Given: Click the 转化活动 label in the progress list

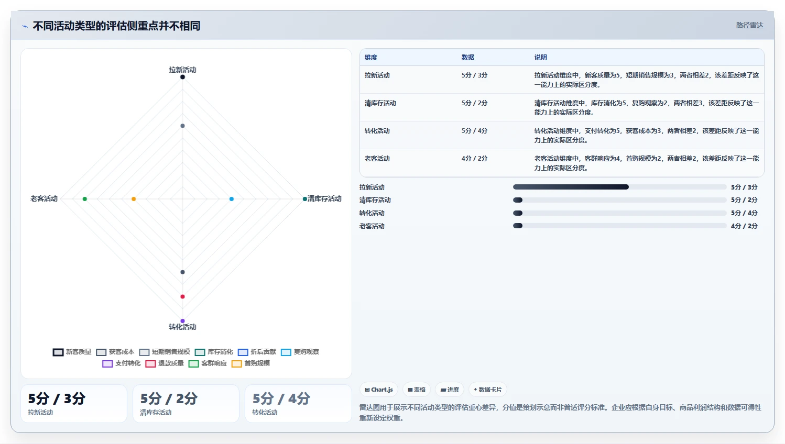Looking at the screenshot, I should (372, 213).
